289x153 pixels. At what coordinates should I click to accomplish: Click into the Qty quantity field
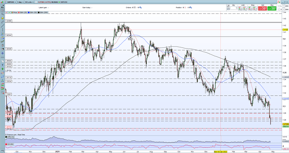pos(234,8)
